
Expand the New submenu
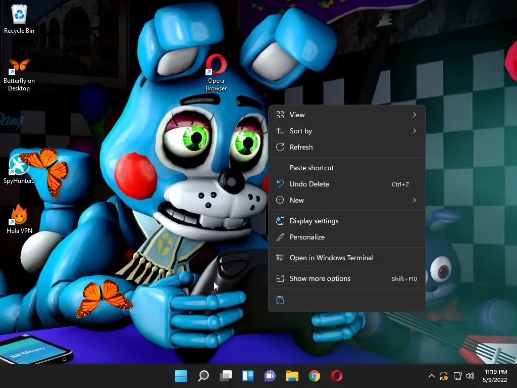(x=347, y=200)
